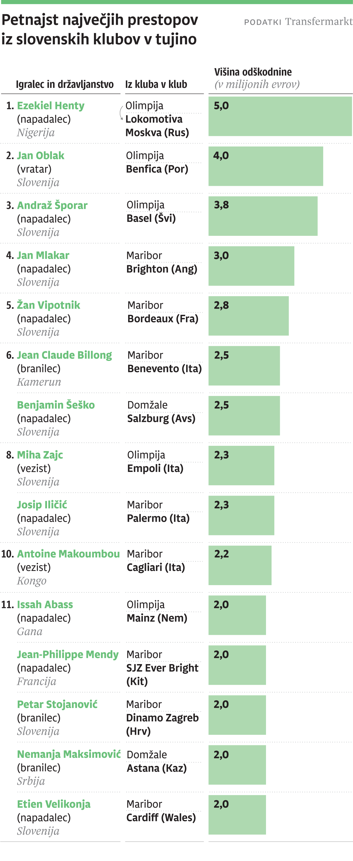Click the green 3,8 million bar
Viewport: 353px width, 861px height.
263,216
